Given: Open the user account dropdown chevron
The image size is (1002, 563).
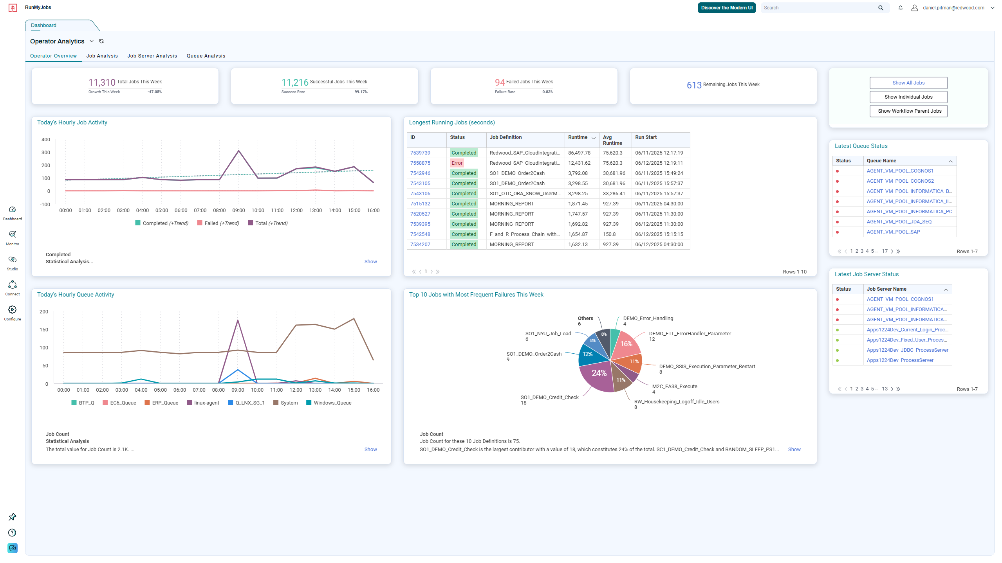Looking at the screenshot, I should [x=993, y=8].
